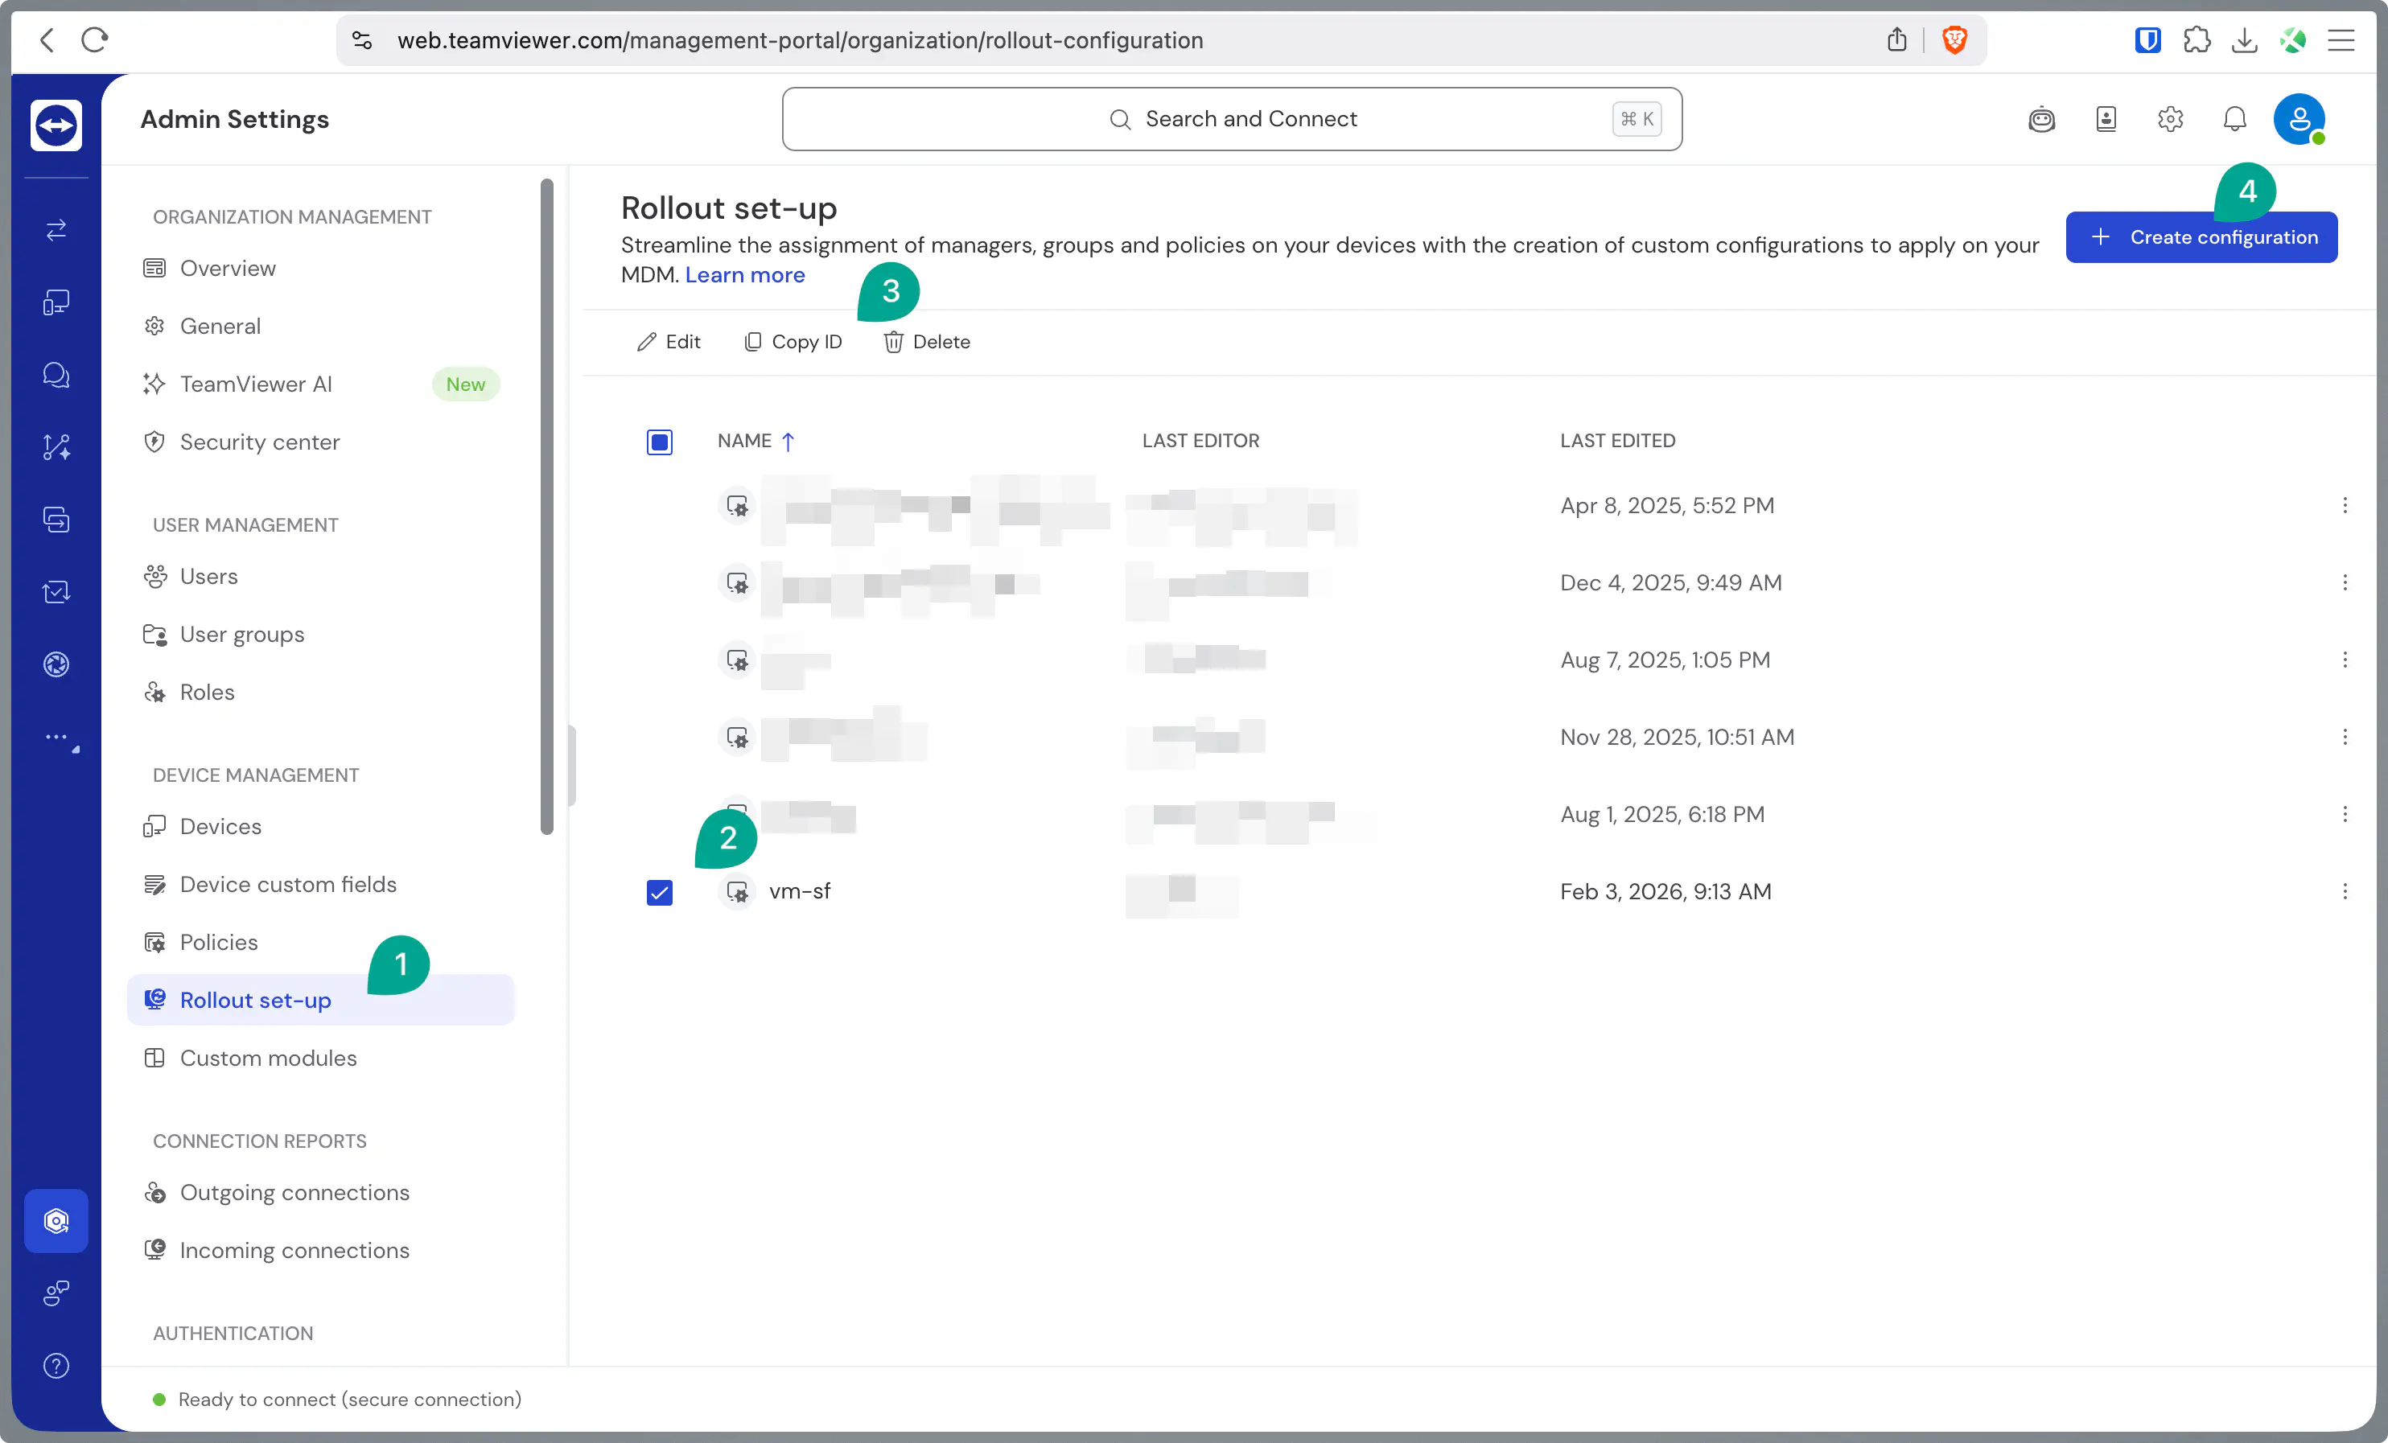
Task: Open the more options menu for the vm-sf row
Action: click(2345, 891)
